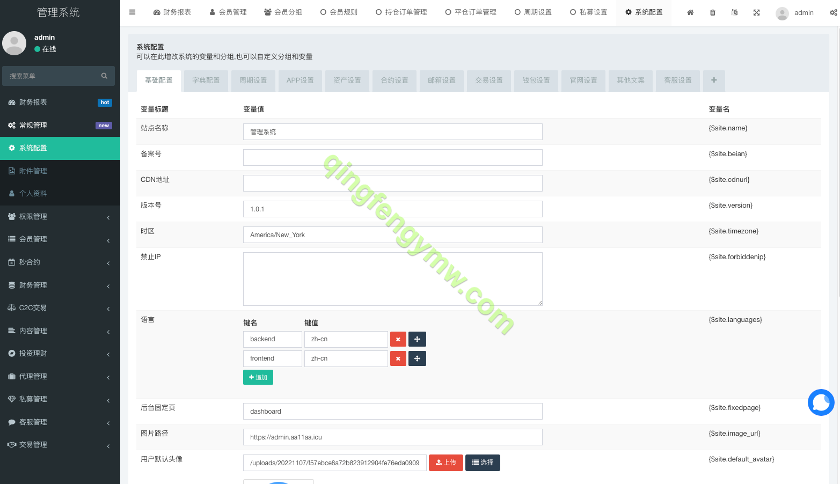Image resolution: width=840 pixels, height=484 pixels.
Task: Select 合约设置 config tab
Action: 395,80
